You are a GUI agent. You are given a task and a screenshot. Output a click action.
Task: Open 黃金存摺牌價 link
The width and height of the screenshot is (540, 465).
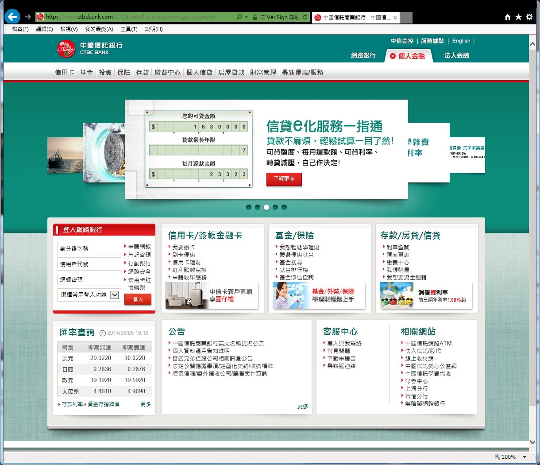click(104, 404)
